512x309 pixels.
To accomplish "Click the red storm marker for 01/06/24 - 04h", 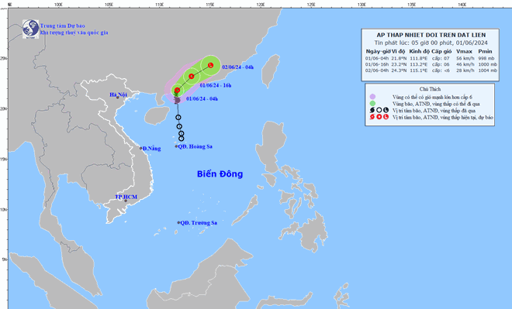I will pyautogui.click(x=178, y=91).
